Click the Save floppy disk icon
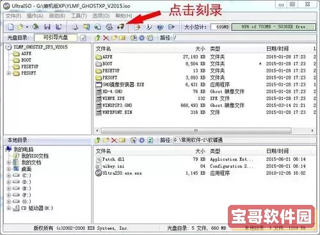 (47, 27)
